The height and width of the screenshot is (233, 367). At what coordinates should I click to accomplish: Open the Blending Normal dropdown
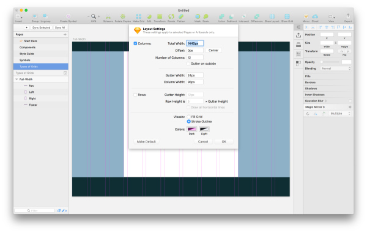coord(336,68)
